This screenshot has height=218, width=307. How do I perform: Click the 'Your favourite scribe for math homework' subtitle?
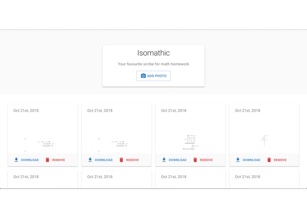(153, 64)
